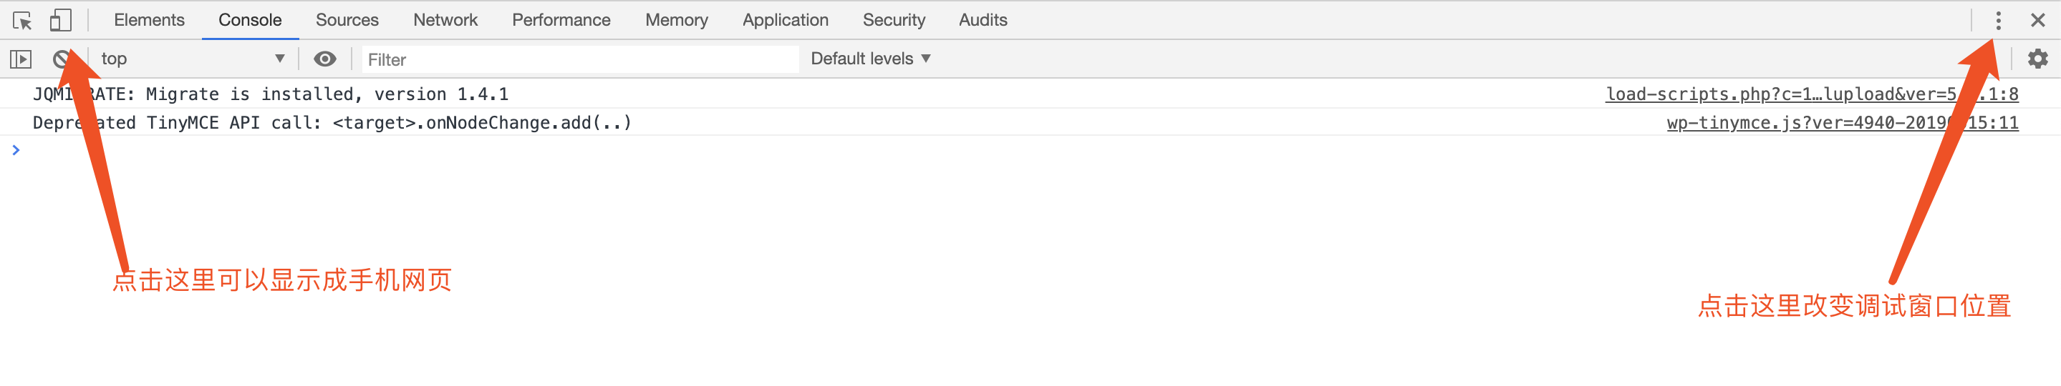Open the wp-tinymce.js source link
Viewport: 2061px width, 386px height.
1842,123
